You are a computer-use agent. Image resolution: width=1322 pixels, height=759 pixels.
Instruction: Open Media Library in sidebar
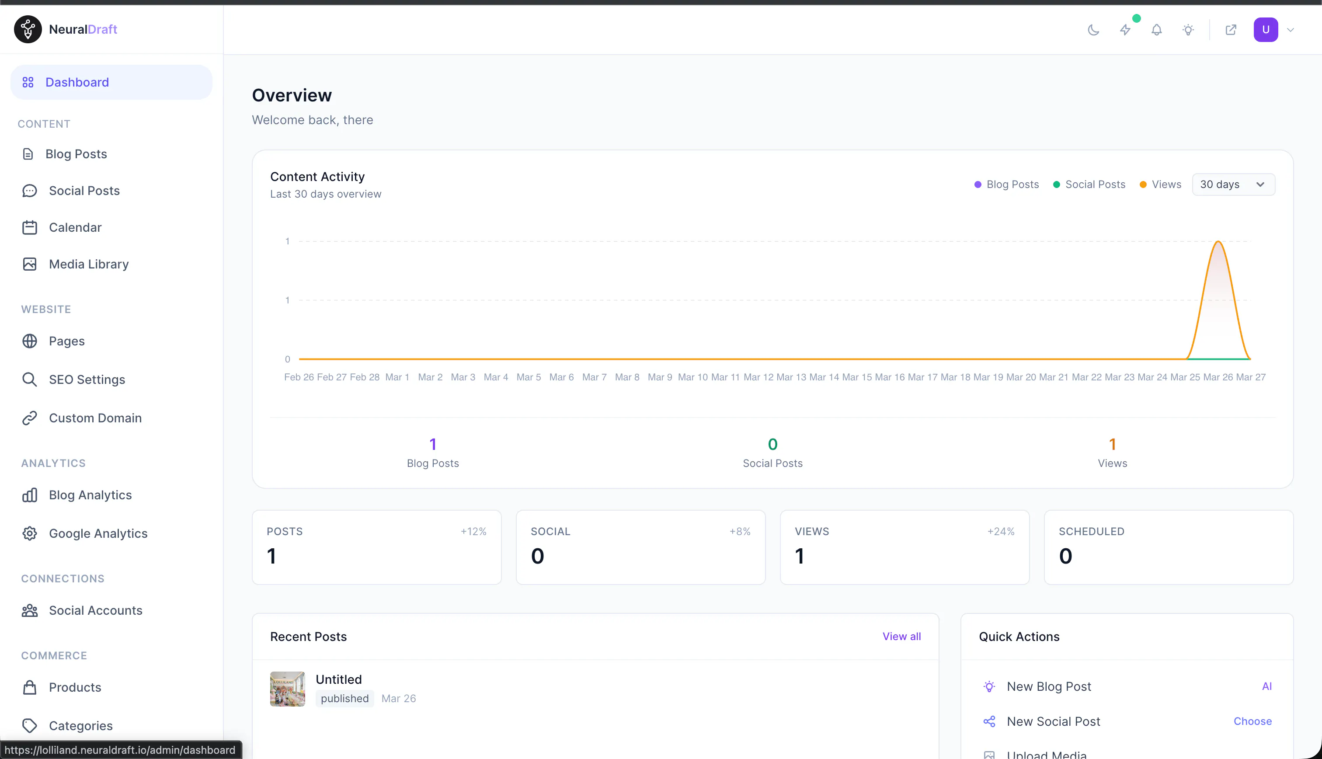(x=89, y=264)
